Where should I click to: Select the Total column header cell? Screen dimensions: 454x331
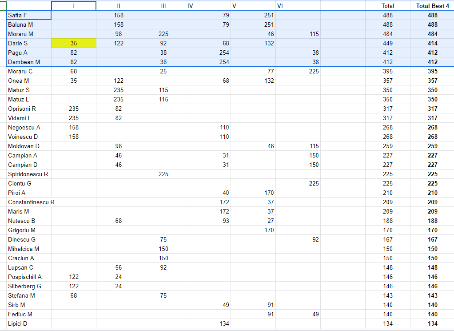pos(387,6)
